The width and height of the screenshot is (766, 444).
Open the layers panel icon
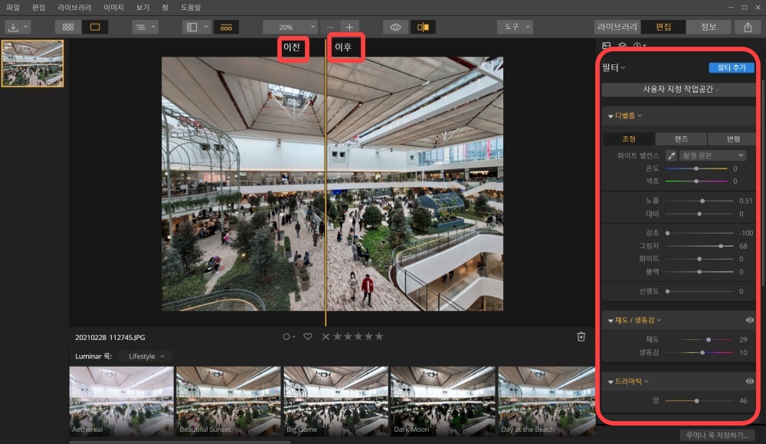click(x=622, y=45)
